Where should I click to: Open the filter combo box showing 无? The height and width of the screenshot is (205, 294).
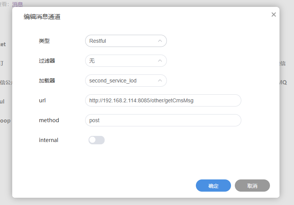point(122,61)
